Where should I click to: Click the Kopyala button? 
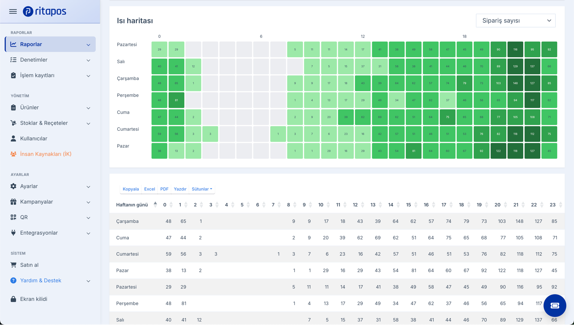131,189
